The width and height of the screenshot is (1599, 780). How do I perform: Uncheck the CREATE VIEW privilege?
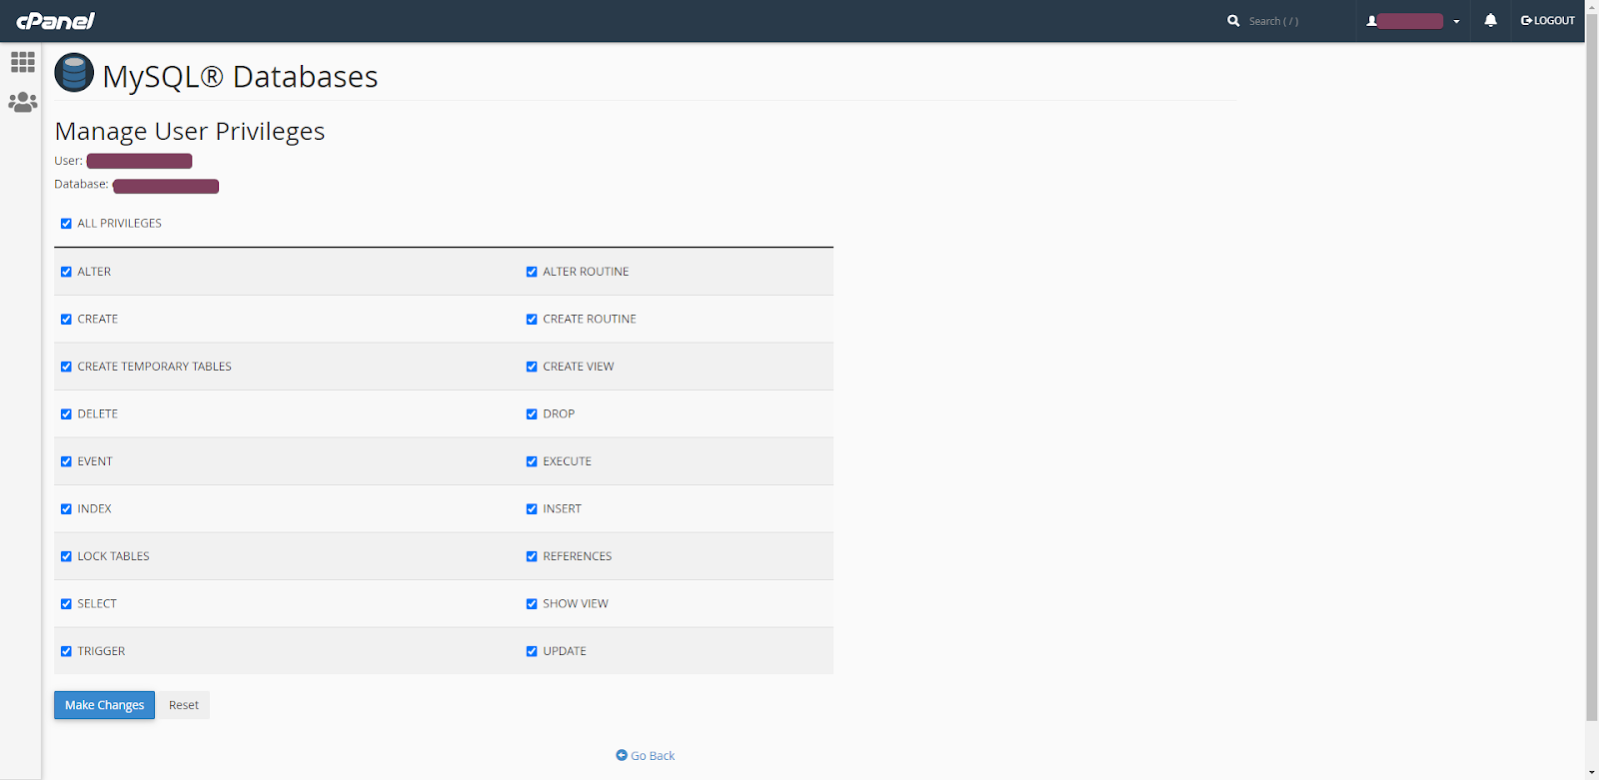(x=532, y=367)
